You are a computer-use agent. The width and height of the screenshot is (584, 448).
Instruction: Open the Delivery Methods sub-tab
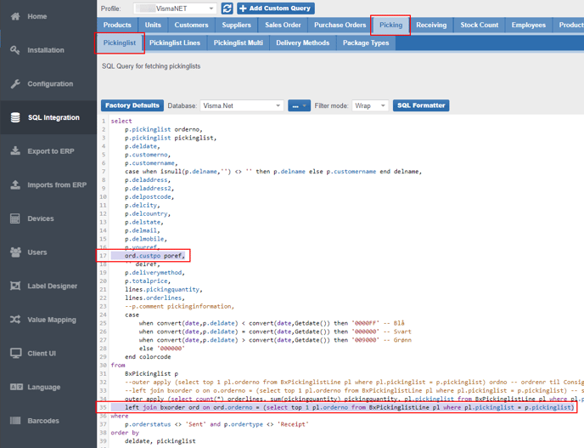[x=302, y=43]
